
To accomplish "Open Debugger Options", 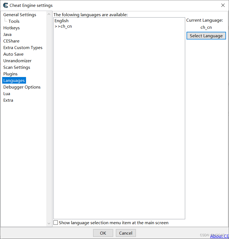I will [22, 87].
